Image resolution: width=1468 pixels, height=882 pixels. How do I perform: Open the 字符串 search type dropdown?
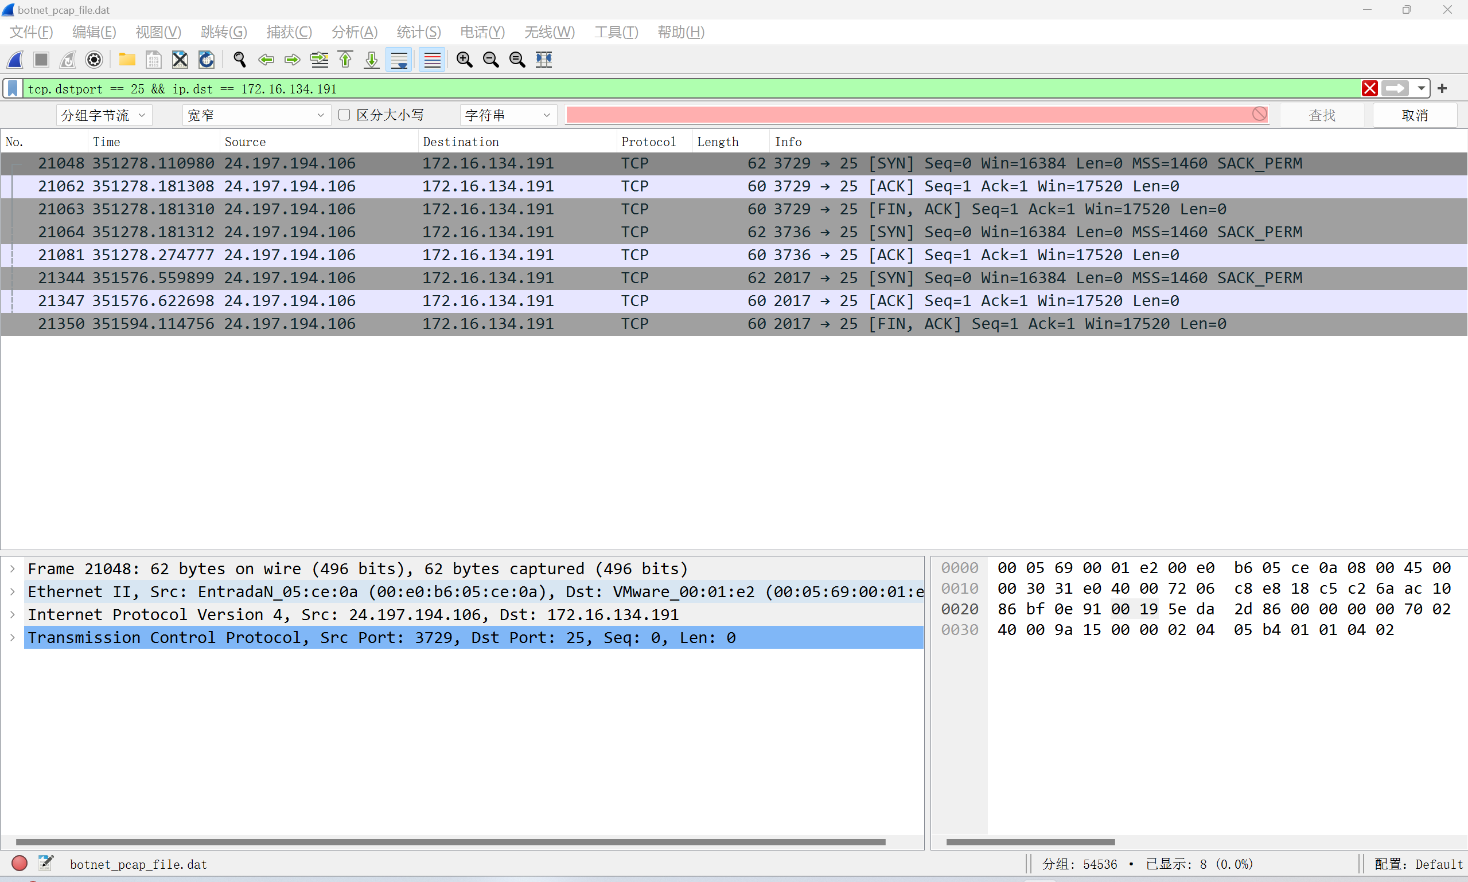click(x=551, y=115)
